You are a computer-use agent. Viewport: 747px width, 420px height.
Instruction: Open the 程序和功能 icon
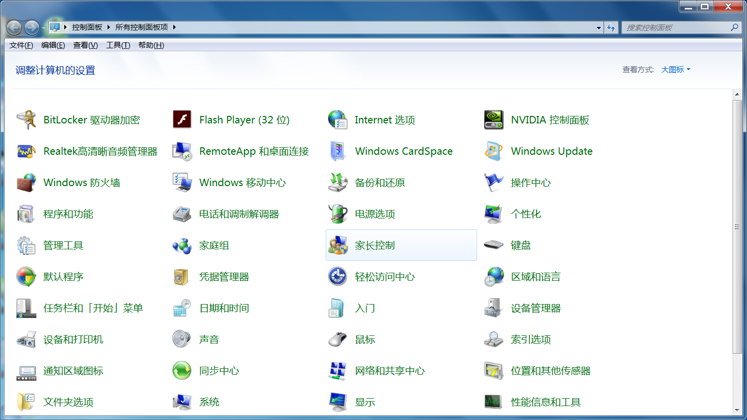coord(26,214)
